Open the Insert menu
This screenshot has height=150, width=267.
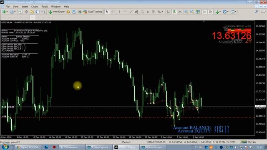[x=25, y=7]
